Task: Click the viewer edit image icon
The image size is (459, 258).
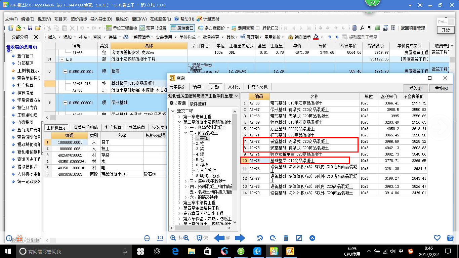Action: point(299,238)
